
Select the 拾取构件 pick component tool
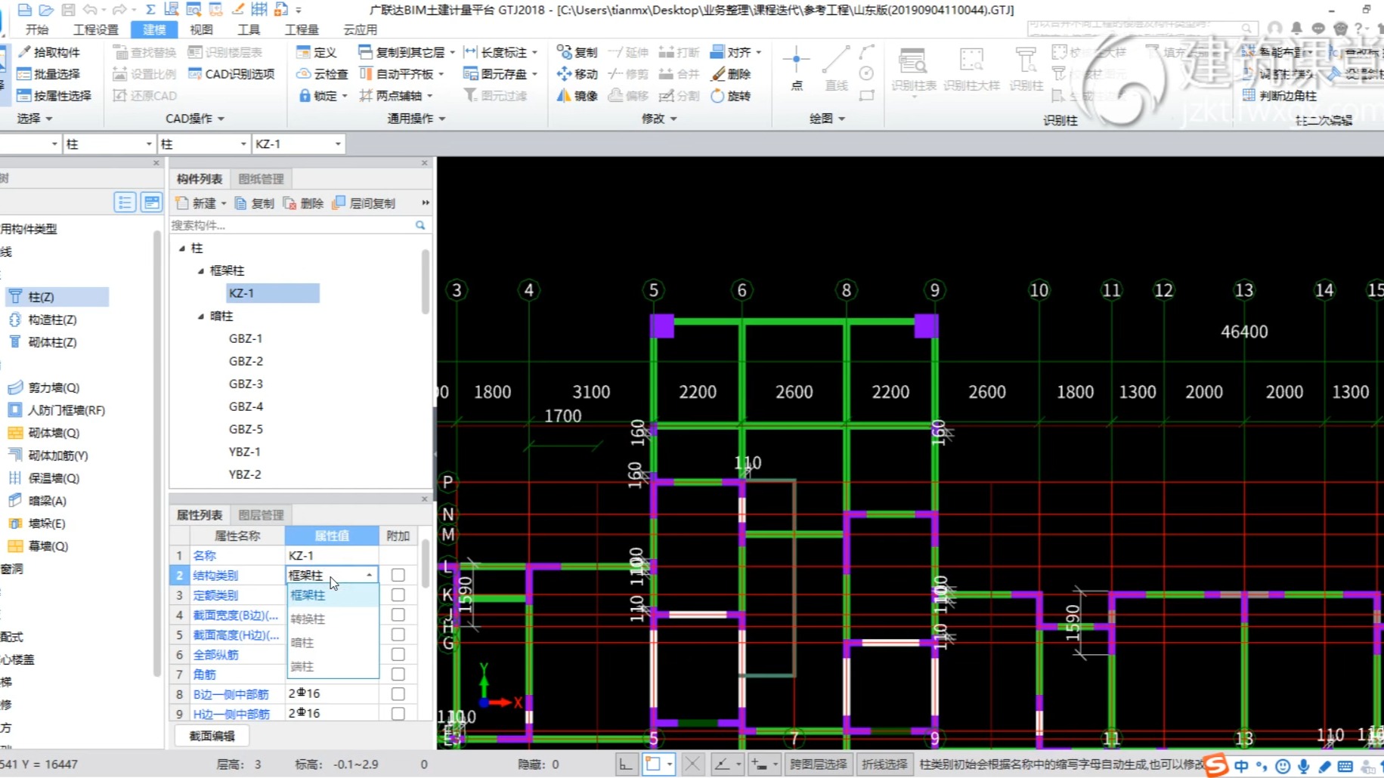pos(48,52)
